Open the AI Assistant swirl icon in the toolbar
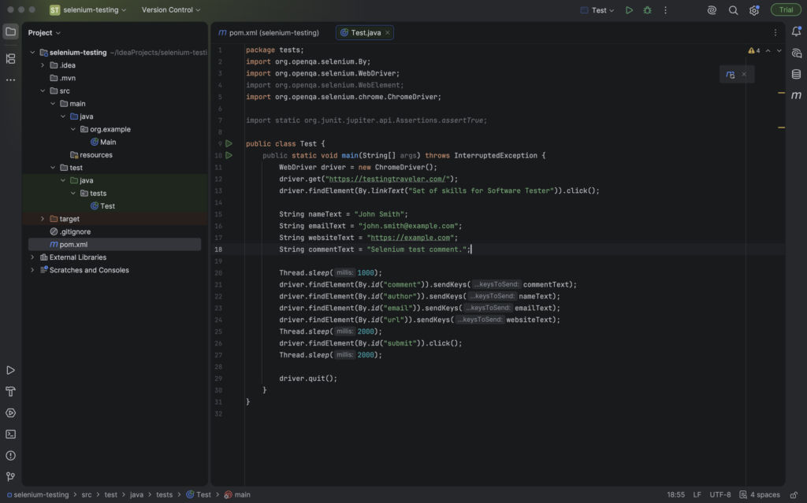 pyautogui.click(x=712, y=10)
